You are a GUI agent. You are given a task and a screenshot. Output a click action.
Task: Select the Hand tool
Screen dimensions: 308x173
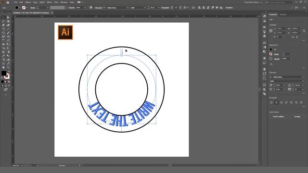[3, 67]
